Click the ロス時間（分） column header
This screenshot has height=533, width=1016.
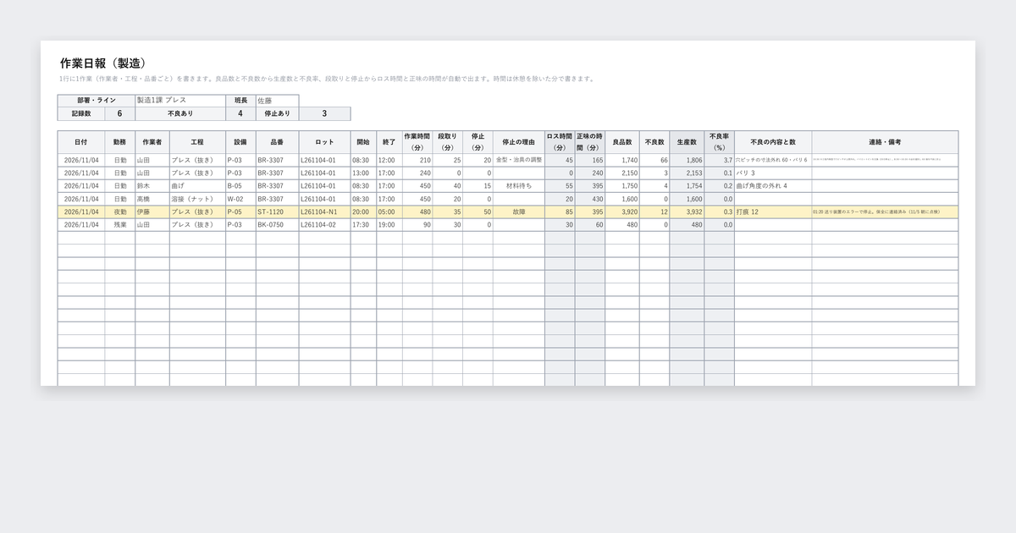click(560, 142)
